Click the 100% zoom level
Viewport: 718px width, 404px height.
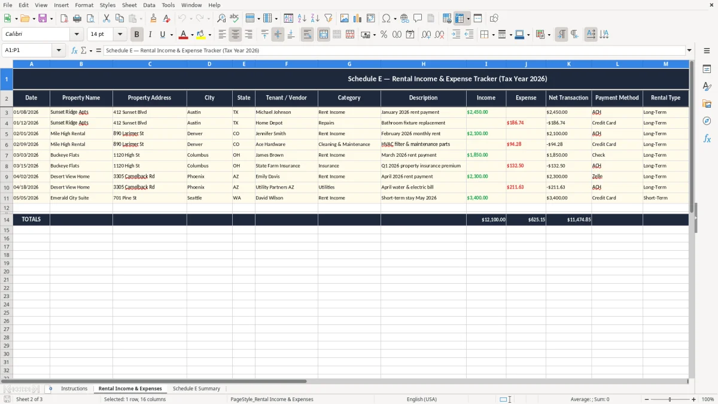click(708, 399)
